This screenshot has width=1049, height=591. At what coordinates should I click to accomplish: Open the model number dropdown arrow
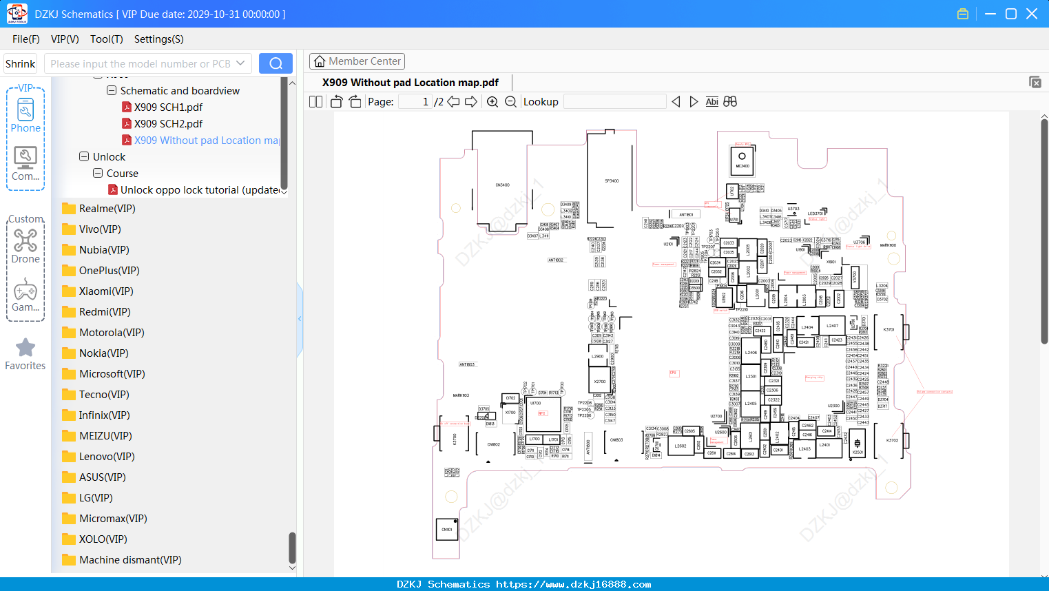coord(240,63)
